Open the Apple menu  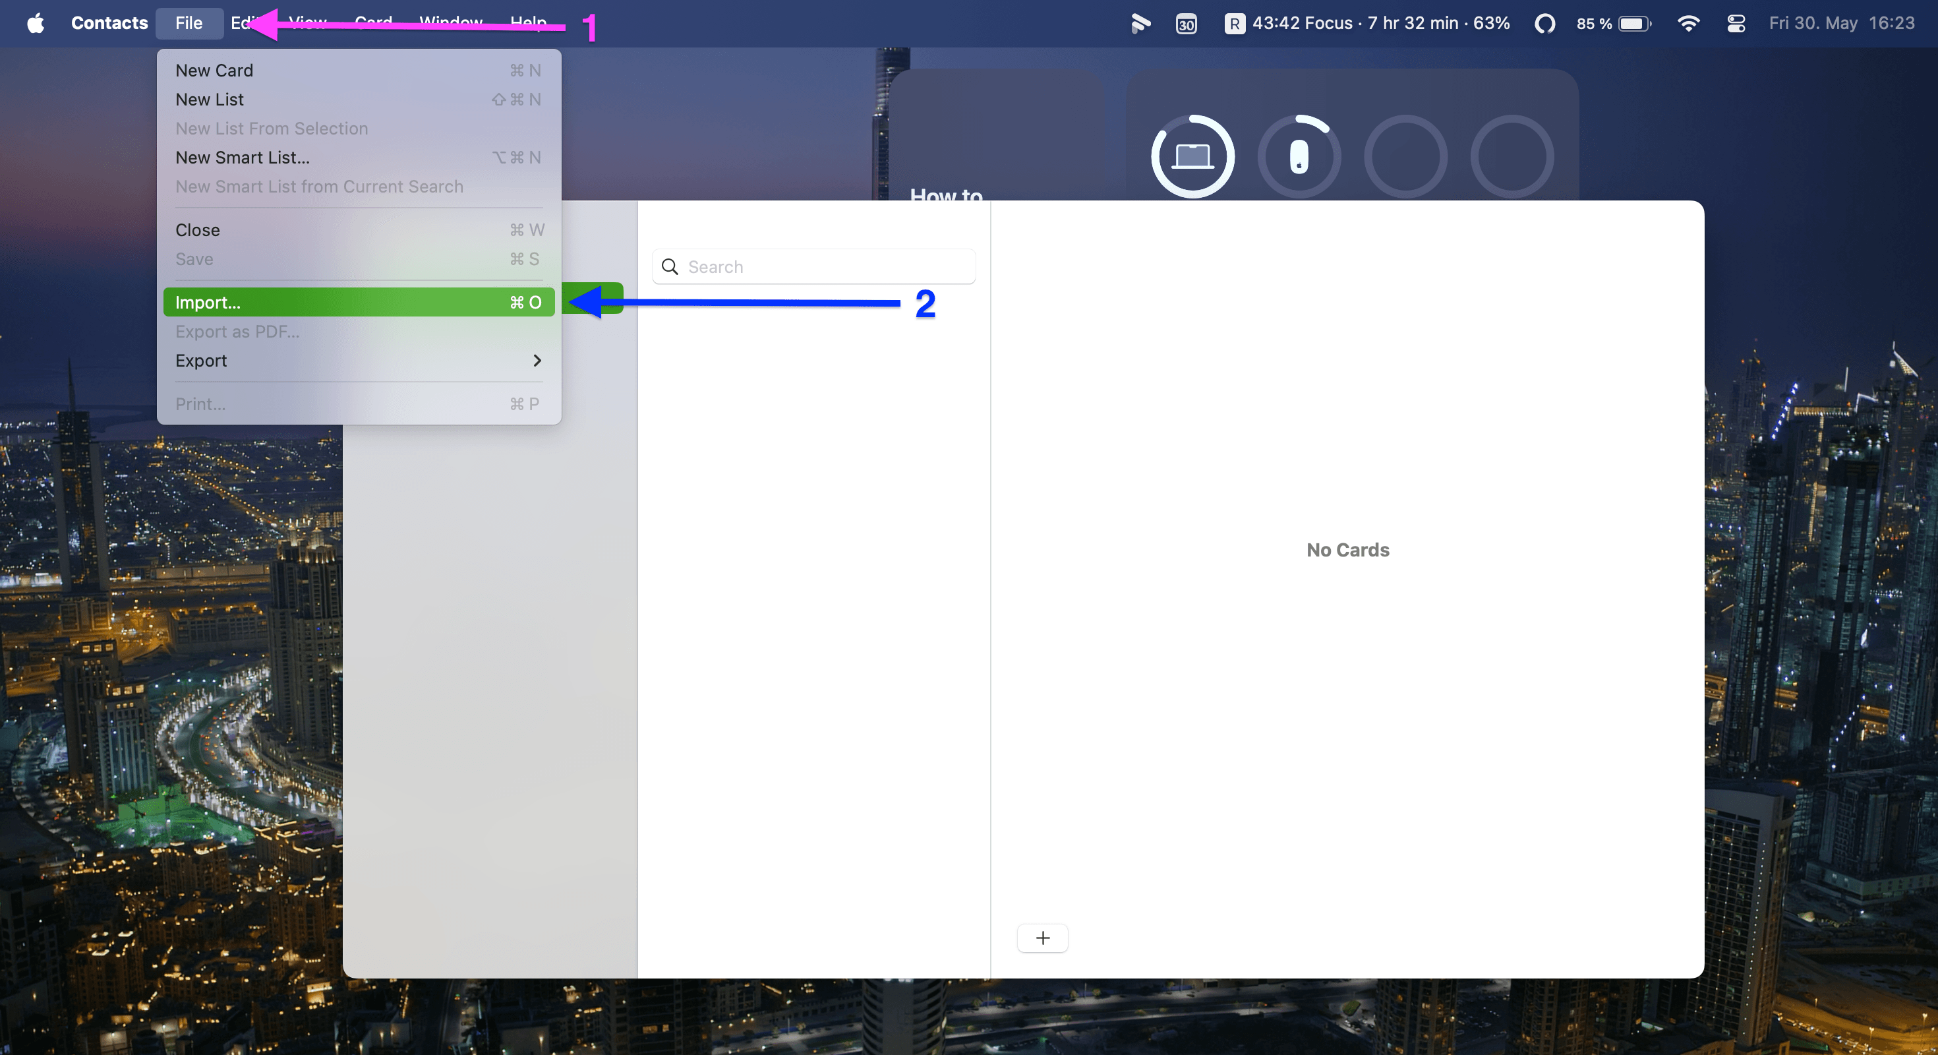click(34, 23)
